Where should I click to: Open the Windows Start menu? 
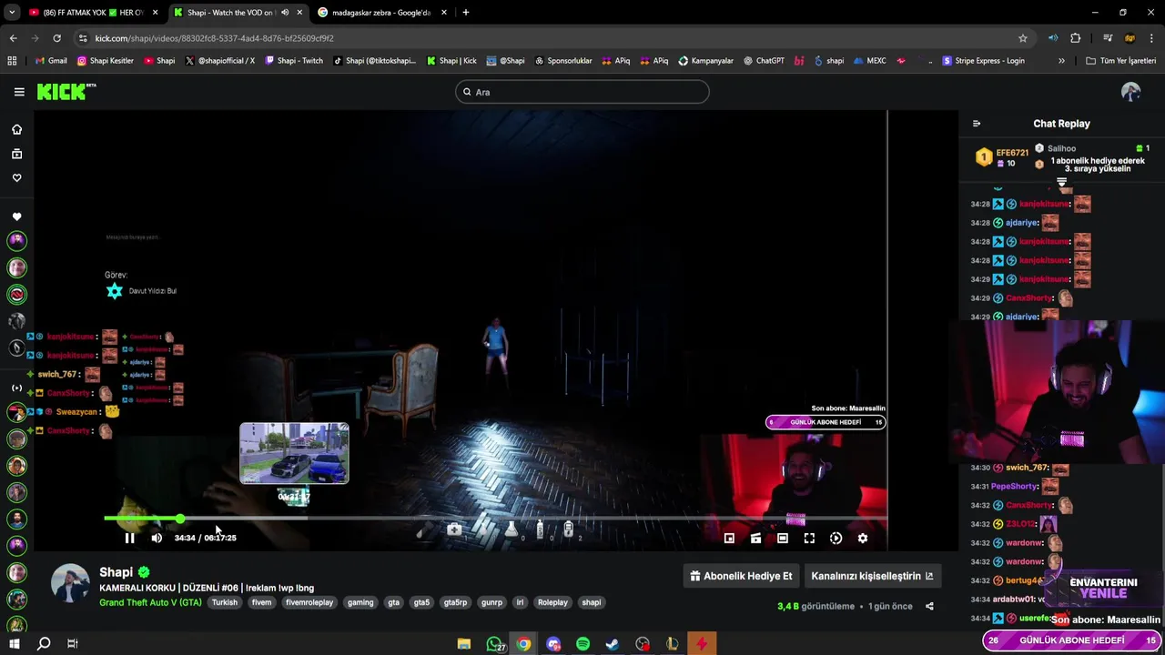(x=14, y=644)
